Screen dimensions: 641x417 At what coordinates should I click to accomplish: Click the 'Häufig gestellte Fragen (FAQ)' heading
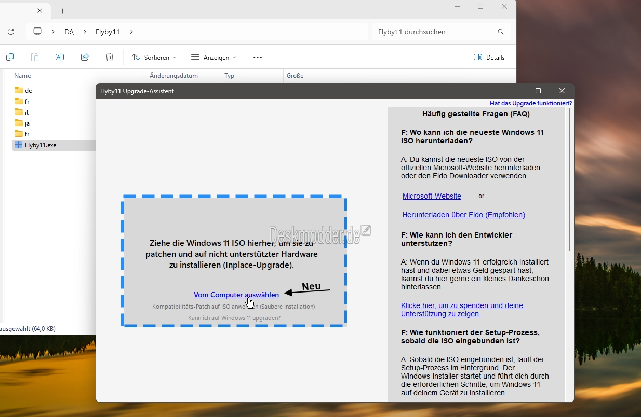(x=476, y=114)
